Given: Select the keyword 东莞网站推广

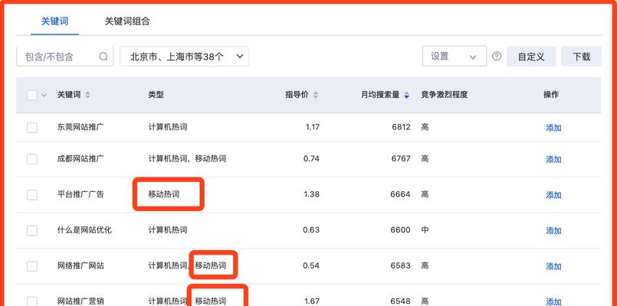Looking at the screenshot, I should tap(80, 127).
